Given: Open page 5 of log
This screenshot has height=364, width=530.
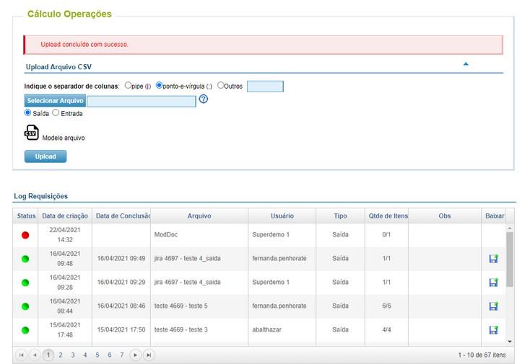Looking at the screenshot, I should 97,355.
